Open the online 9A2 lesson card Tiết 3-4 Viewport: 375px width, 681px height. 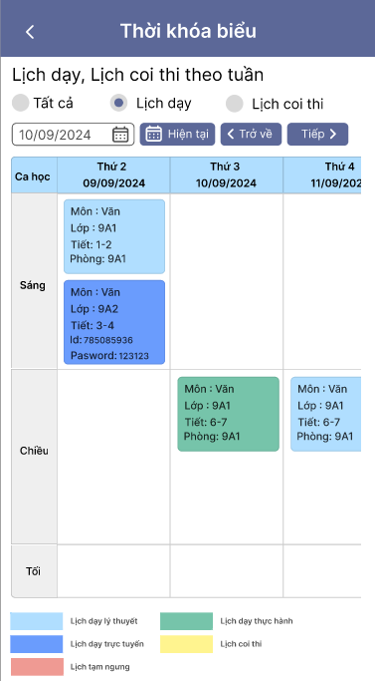[x=114, y=322]
